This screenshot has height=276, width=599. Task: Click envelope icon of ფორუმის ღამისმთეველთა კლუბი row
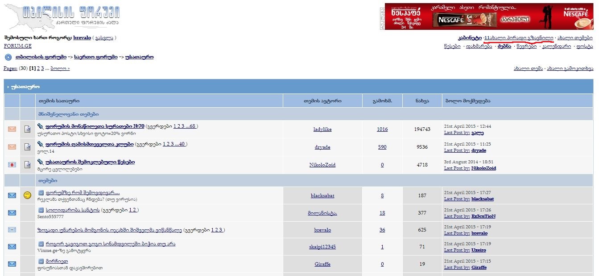click(x=12, y=147)
